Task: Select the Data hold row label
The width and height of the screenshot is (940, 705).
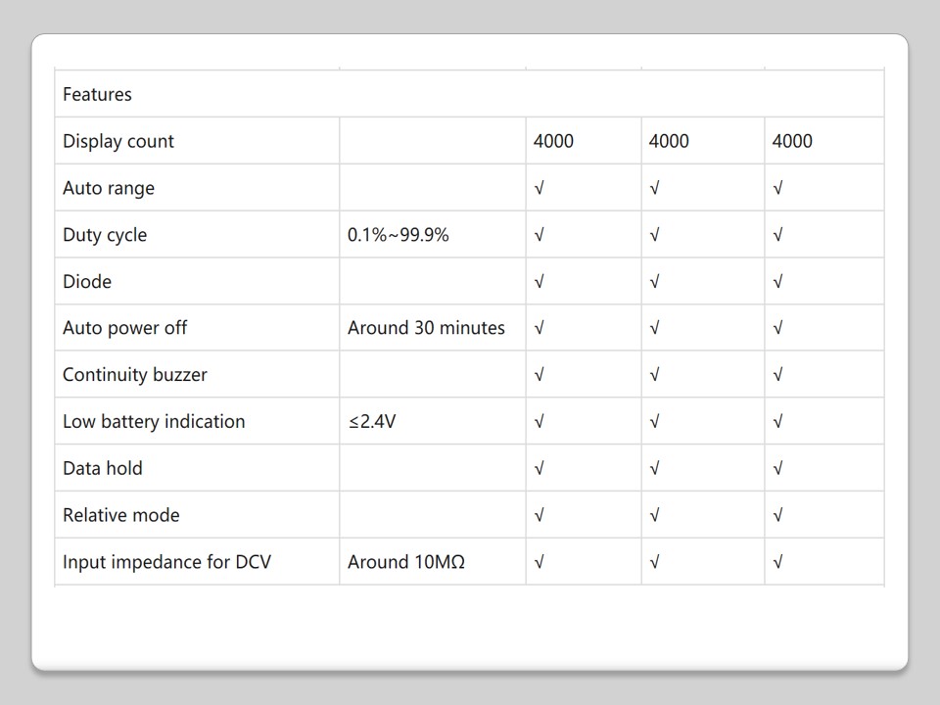Action: click(x=103, y=468)
